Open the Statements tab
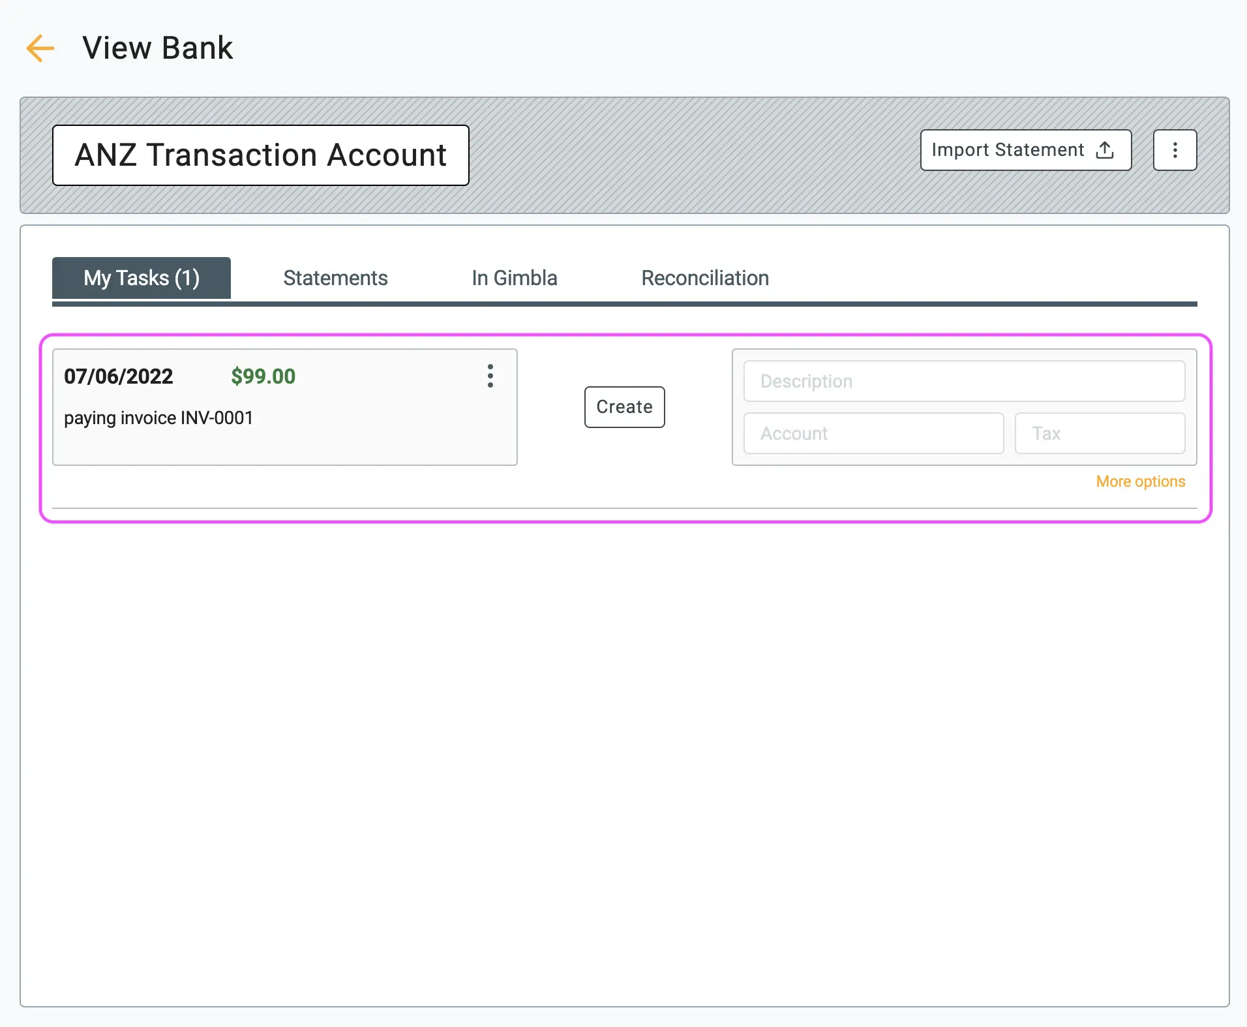 click(335, 278)
